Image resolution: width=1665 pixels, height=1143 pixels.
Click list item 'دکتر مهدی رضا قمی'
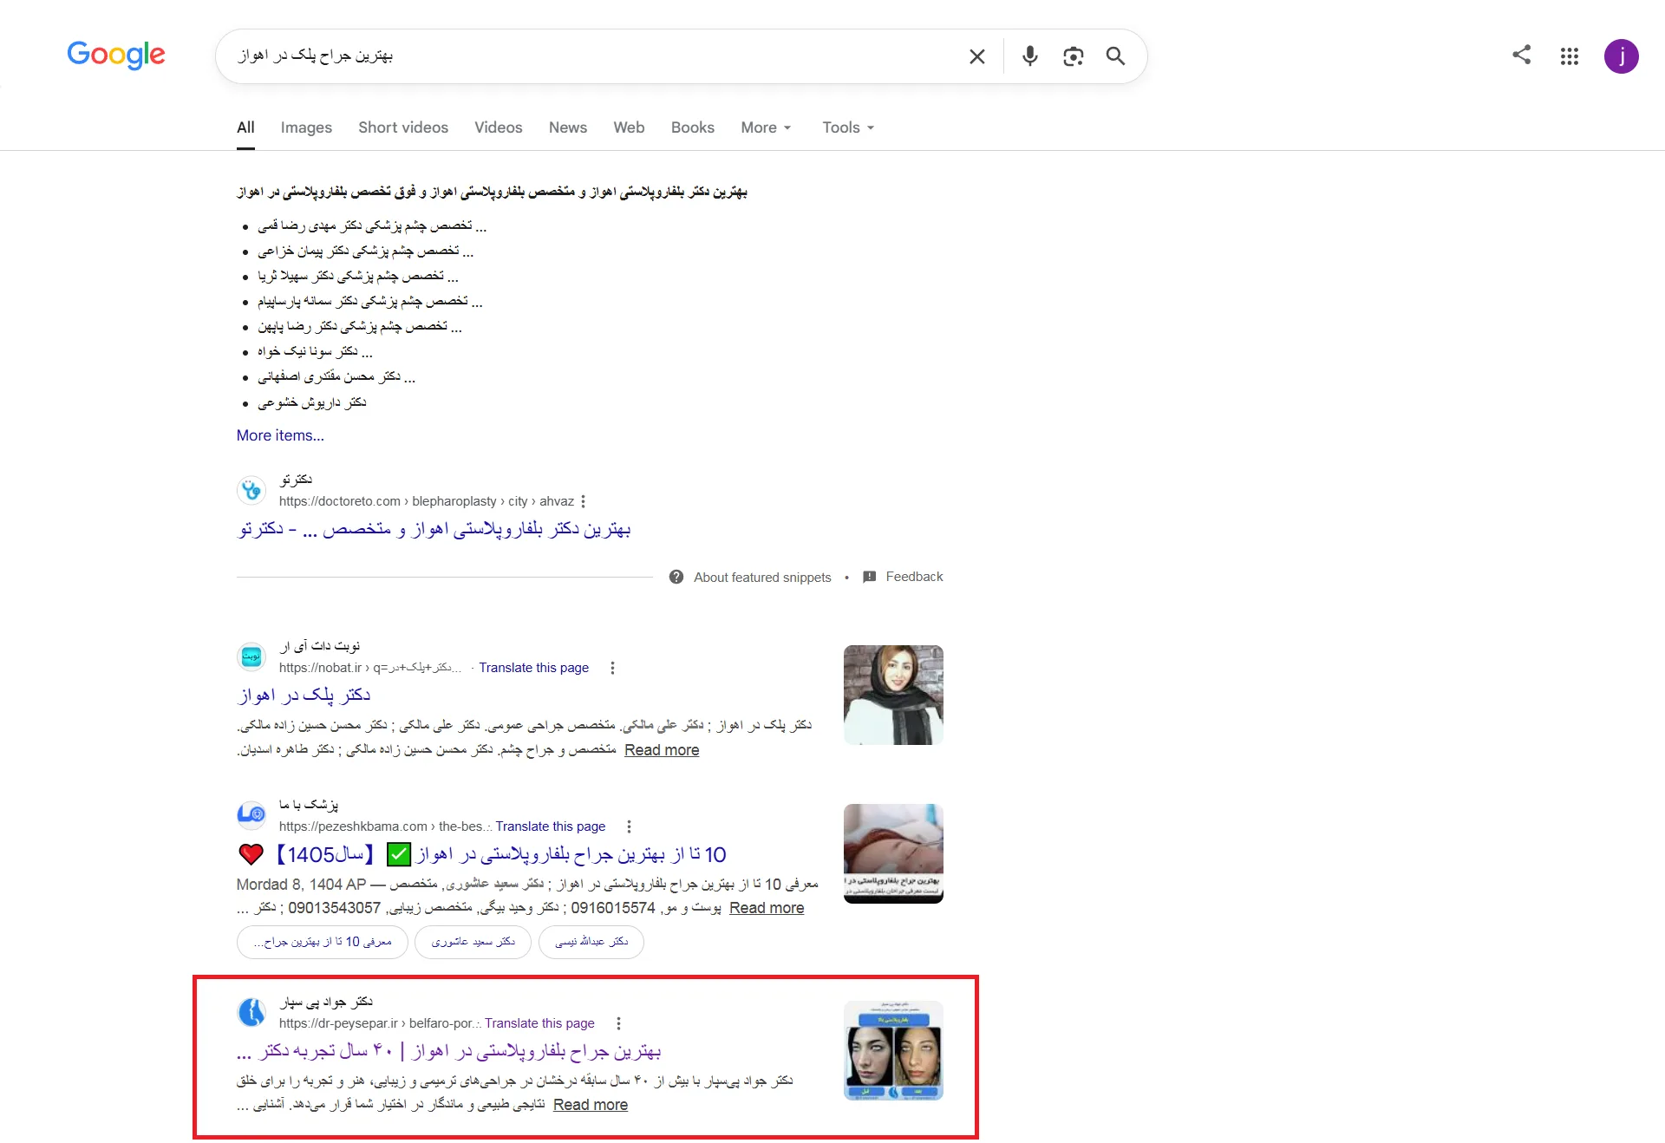click(x=373, y=225)
